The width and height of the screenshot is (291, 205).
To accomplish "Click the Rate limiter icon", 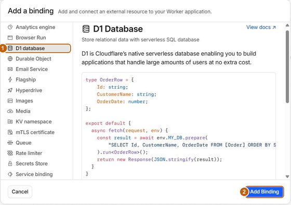I will point(10,153).
